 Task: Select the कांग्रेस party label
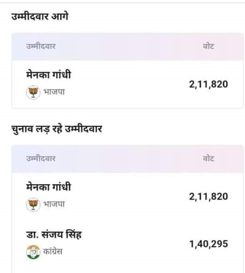point(53,251)
